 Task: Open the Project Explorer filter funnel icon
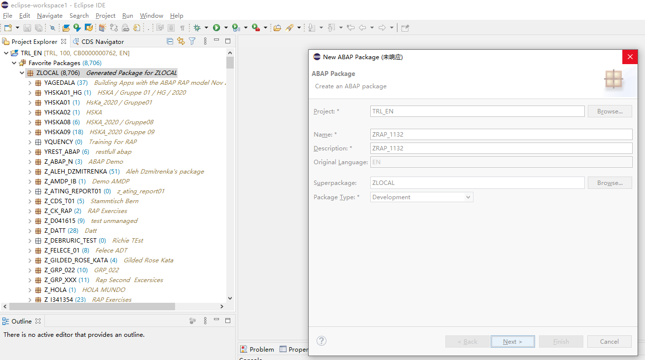(192, 41)
